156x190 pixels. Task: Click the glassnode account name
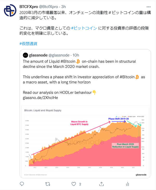tap(38, 55)
